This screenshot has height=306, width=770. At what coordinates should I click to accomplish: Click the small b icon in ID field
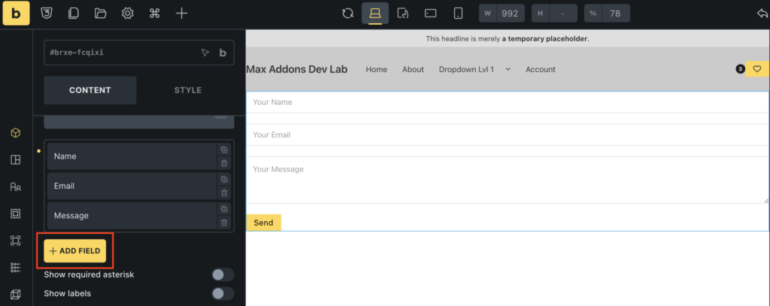coord(223,52)
